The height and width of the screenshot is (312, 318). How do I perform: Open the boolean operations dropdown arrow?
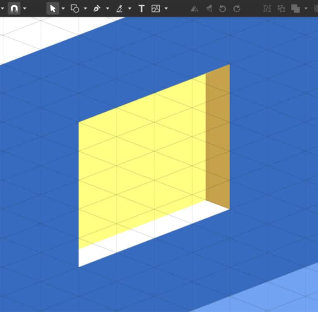click(x=306, y=9)
